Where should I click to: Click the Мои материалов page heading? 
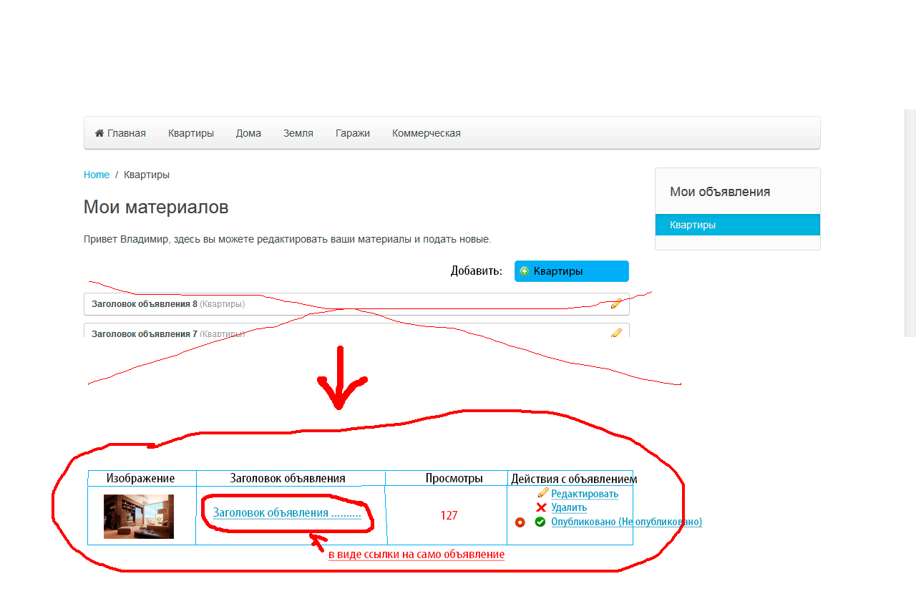coord(156,208)
